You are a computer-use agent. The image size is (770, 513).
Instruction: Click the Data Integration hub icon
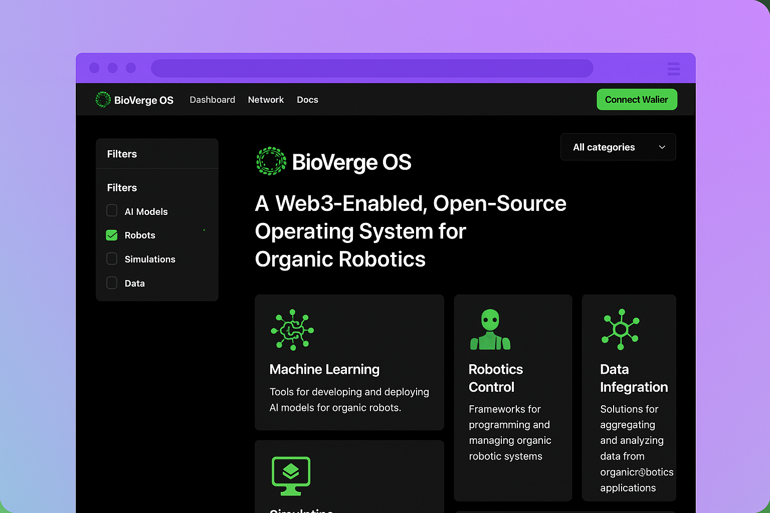point(621,329)
